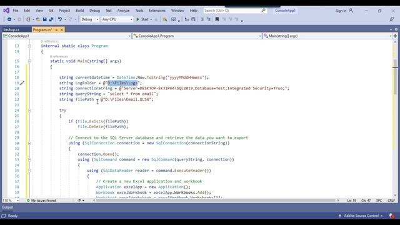Click the notifications icon in status bar
The width and height of the screenshot is (400, 225).
coord(392,216)
